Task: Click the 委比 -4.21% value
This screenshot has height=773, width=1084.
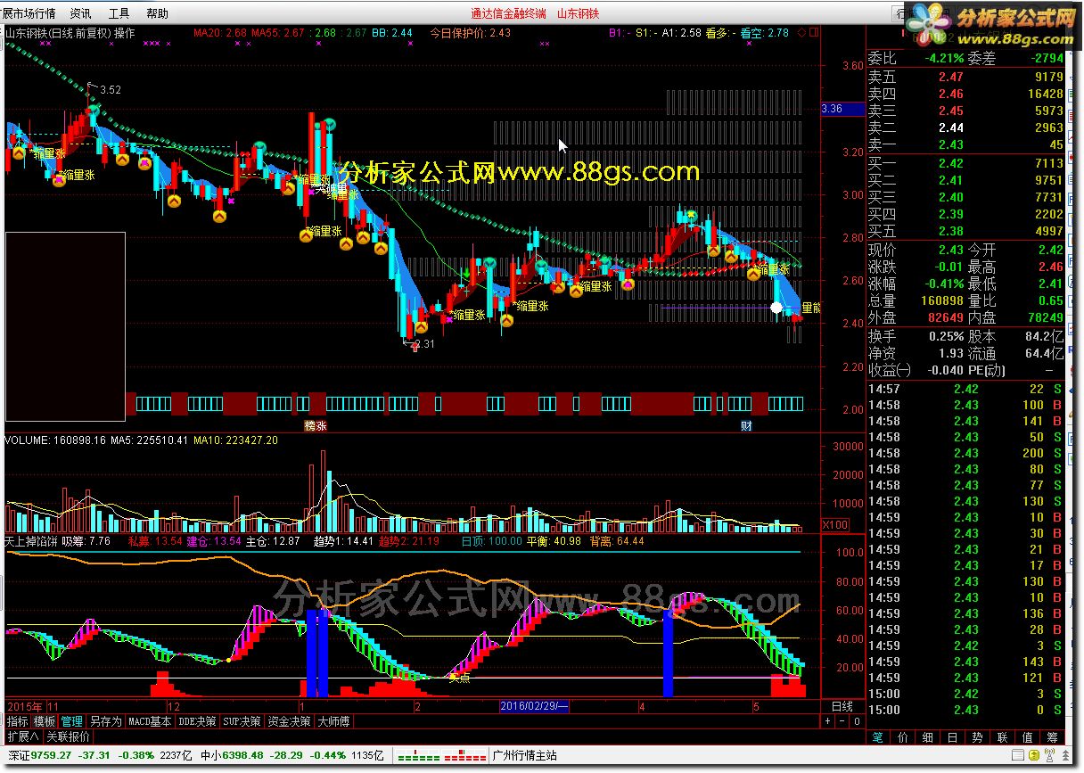Action: [945, 59]
